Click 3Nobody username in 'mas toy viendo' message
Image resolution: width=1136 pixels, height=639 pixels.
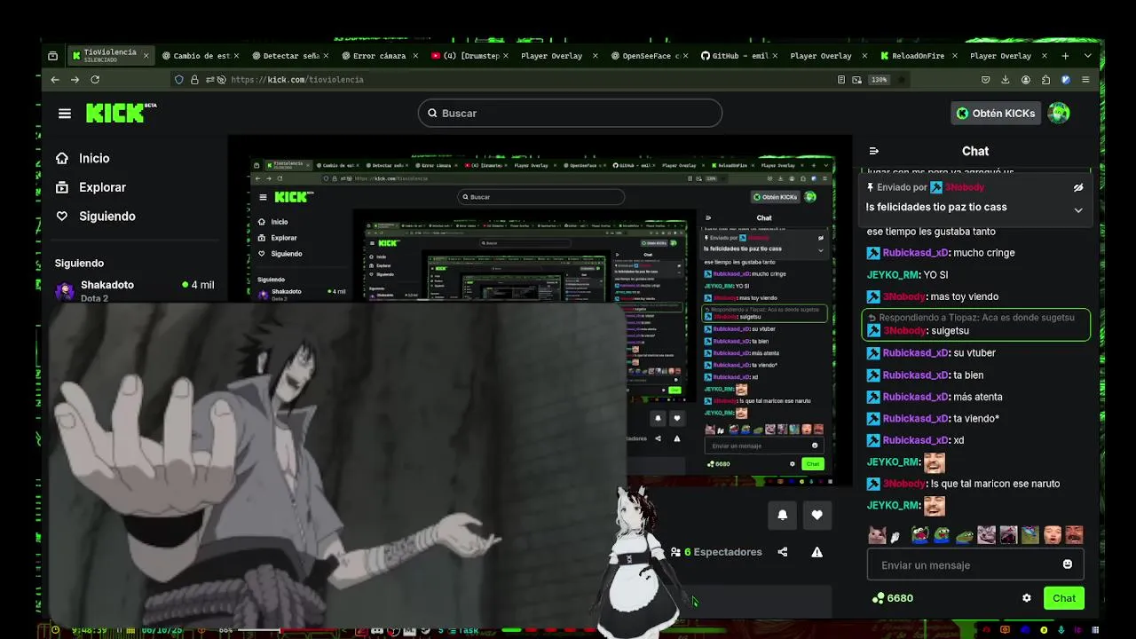point(904,296)
